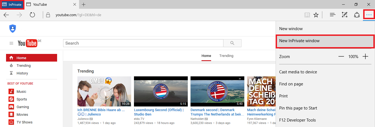Play the 'Ich BRENNE Bibis Haare' thumbnail

(x=104, y=91)
